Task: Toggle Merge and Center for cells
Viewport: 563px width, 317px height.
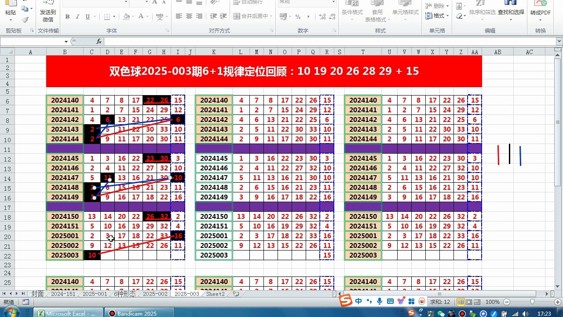Action: (254, 16)
